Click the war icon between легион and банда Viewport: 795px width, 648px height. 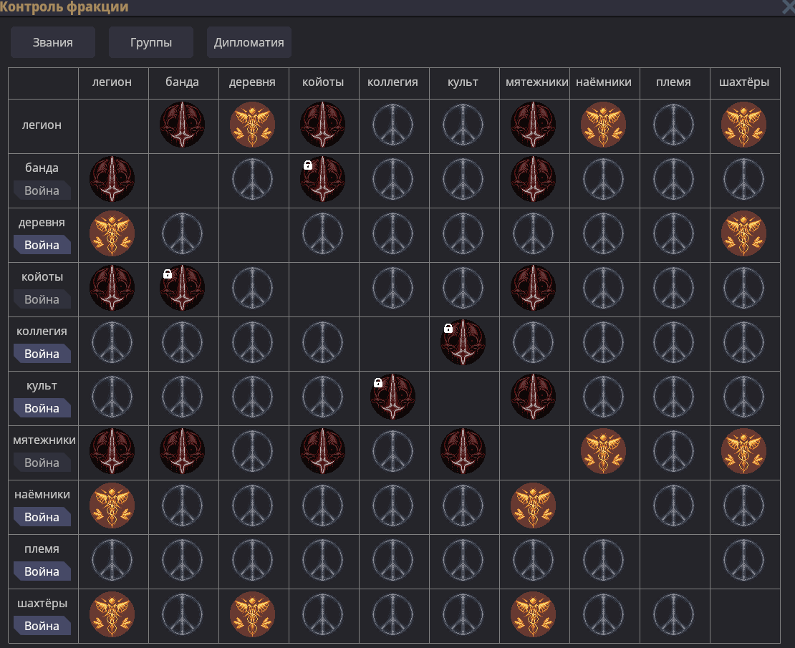pos(183,125)
